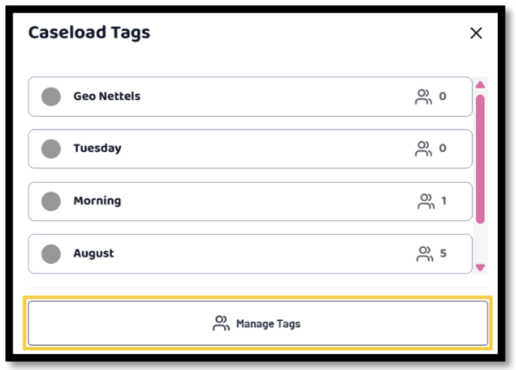Select the gray circle next to Morning
The height and width of the screenshot is (370, 516).
coord(51,202)
